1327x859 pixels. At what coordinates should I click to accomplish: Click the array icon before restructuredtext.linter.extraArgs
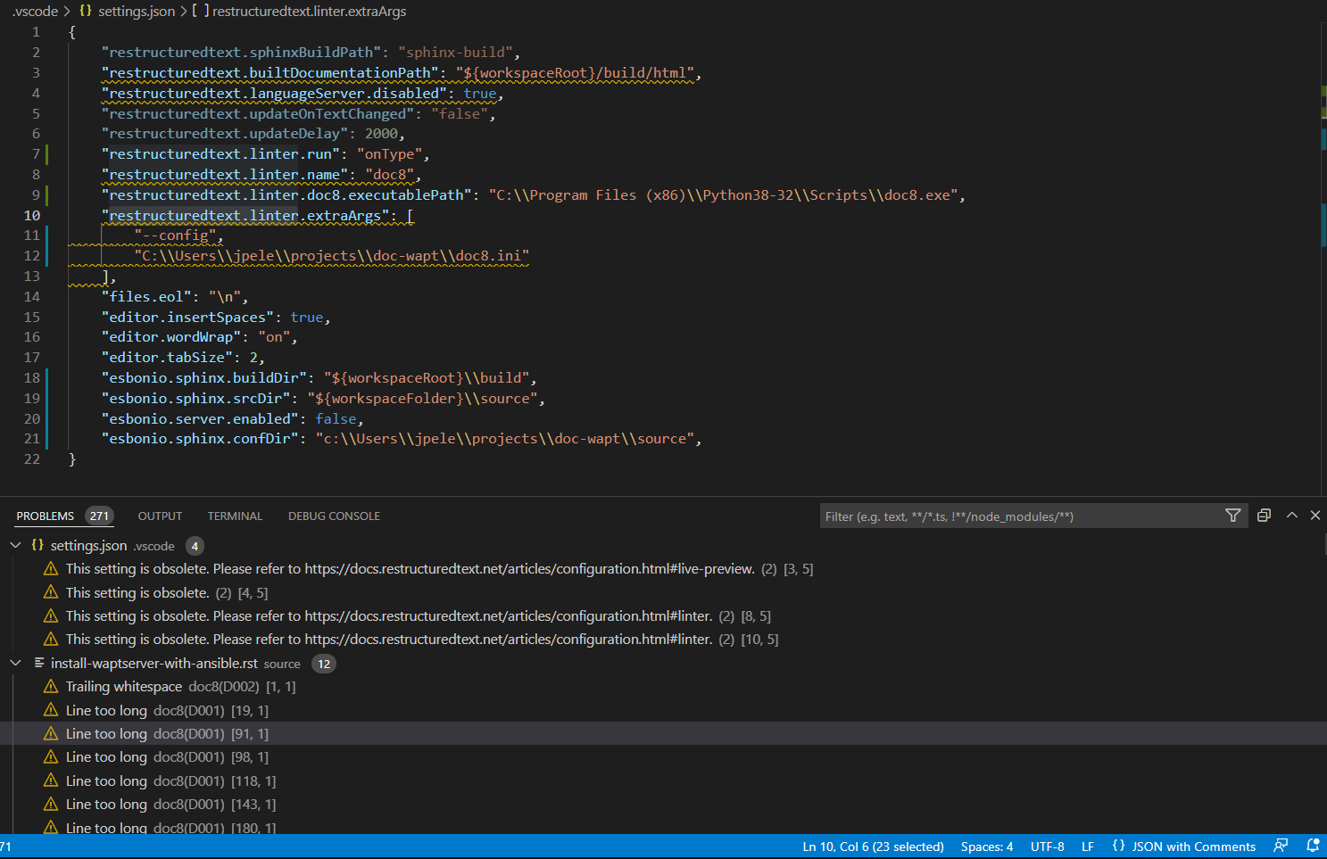[x=200, y=12]
